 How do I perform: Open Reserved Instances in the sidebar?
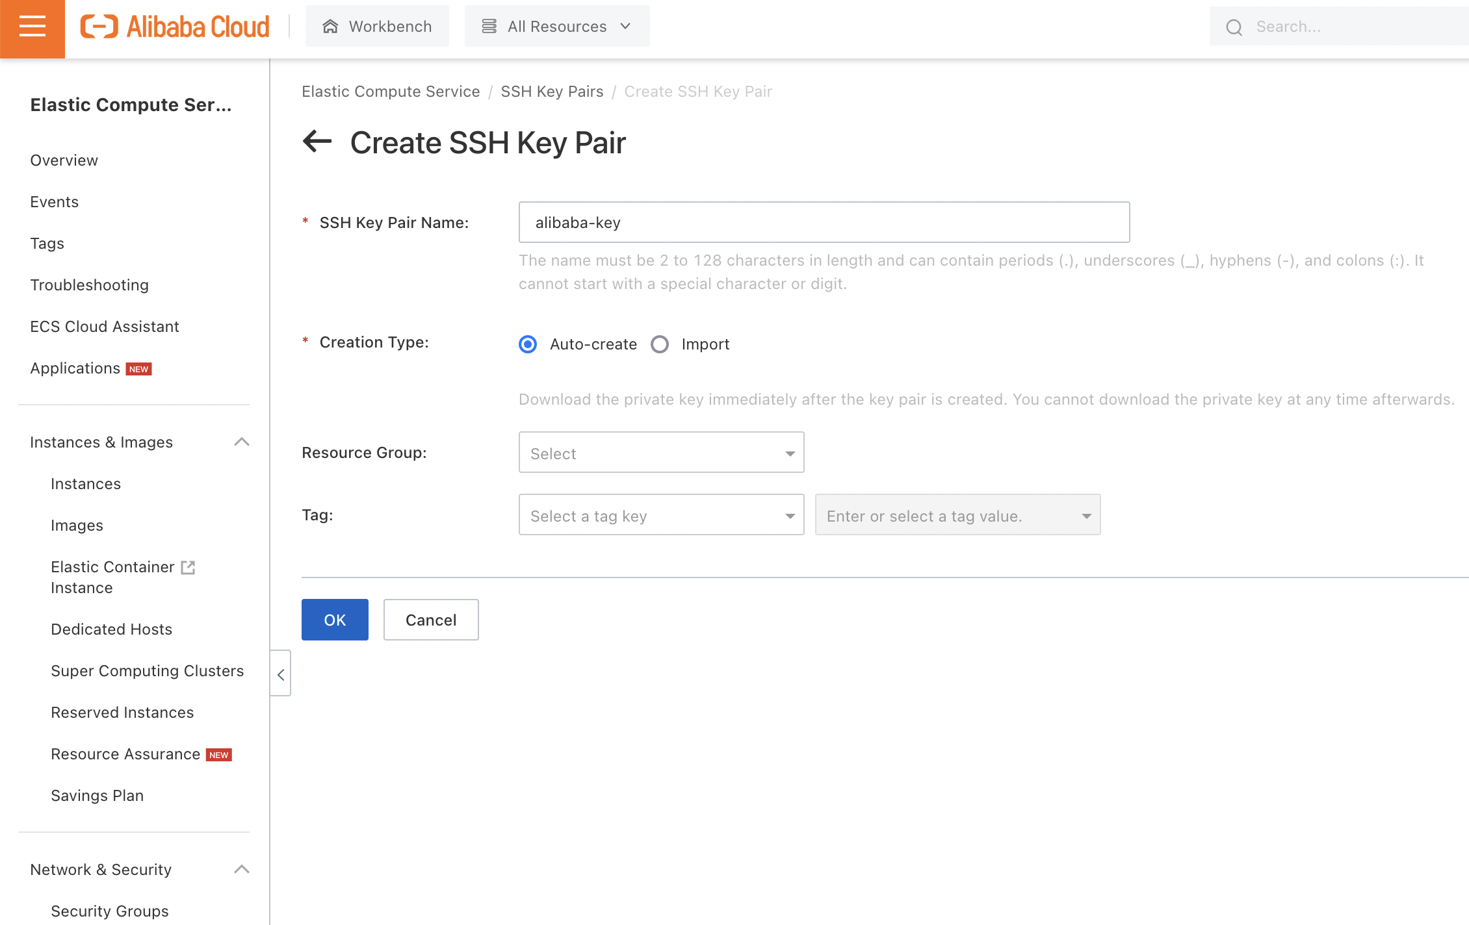coord(122,713)
